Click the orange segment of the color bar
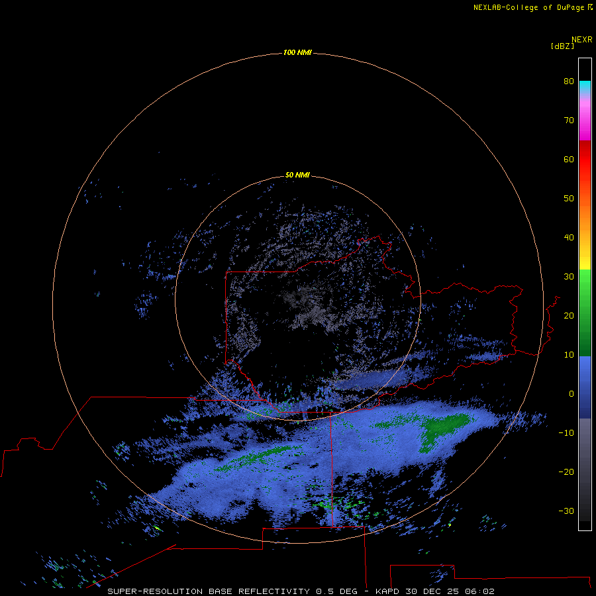The height and width of the screenshot is (596, 596). click(585, 217)
